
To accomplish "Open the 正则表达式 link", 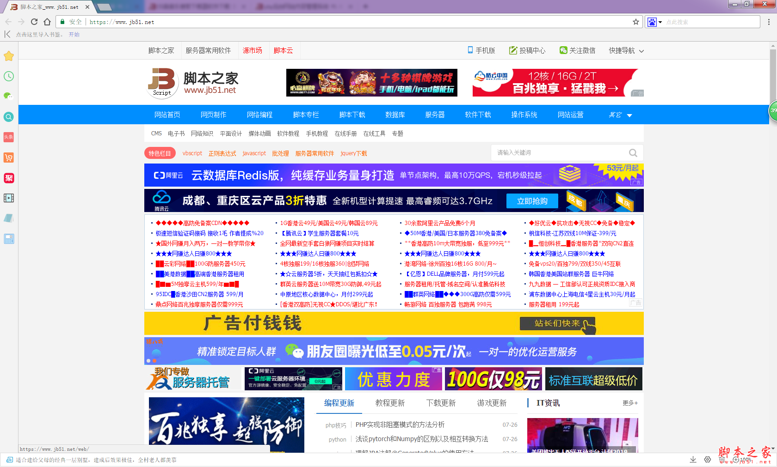I will point(222,153).
